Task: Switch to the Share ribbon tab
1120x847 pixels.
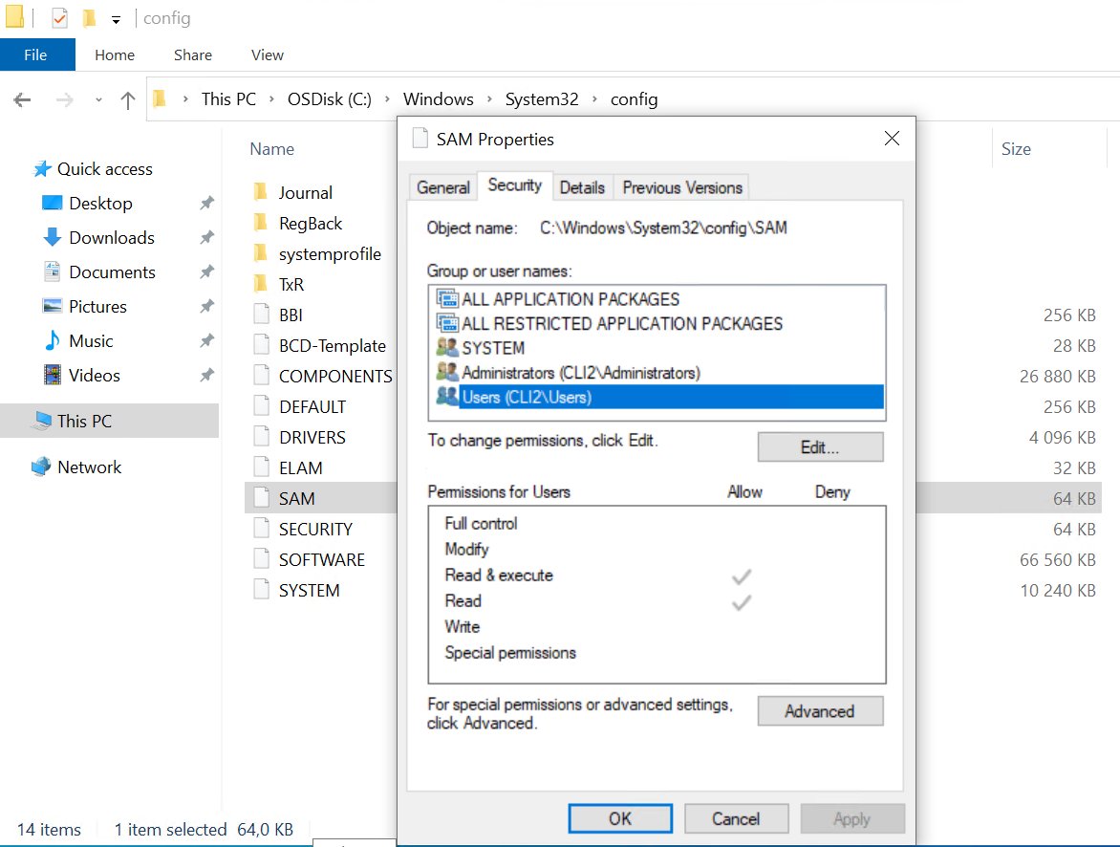Action: point(193,55)
